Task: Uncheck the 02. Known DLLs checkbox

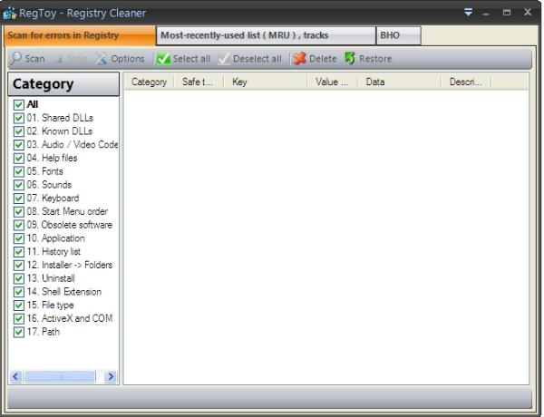Action: pos(19,131)
